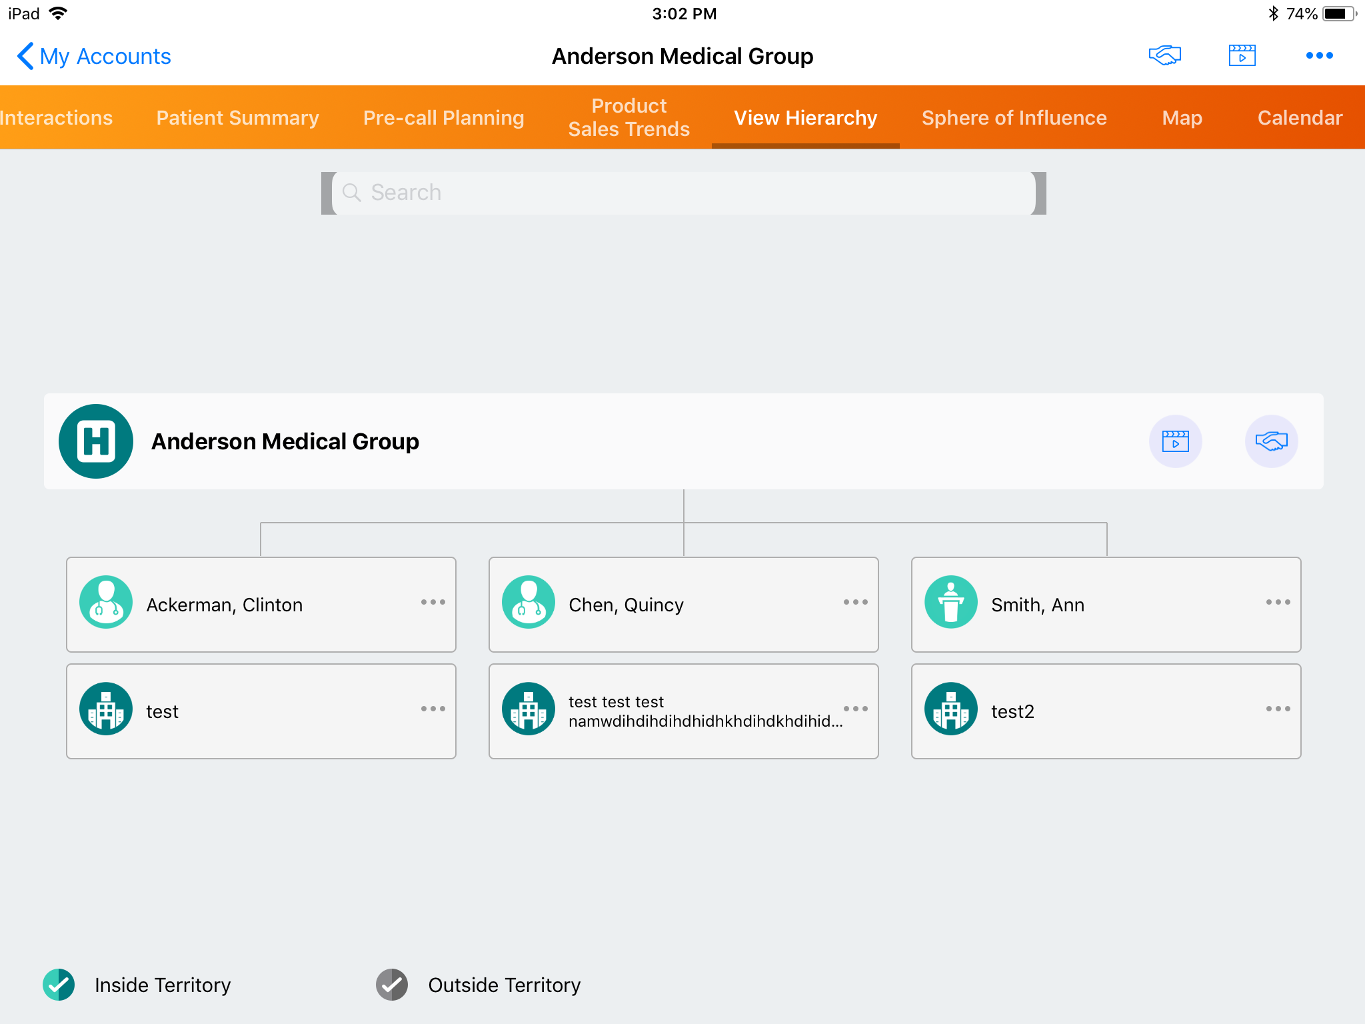
Task: Open the ellipsis menu for Chen, Quincy
Action: click(855, 602)
